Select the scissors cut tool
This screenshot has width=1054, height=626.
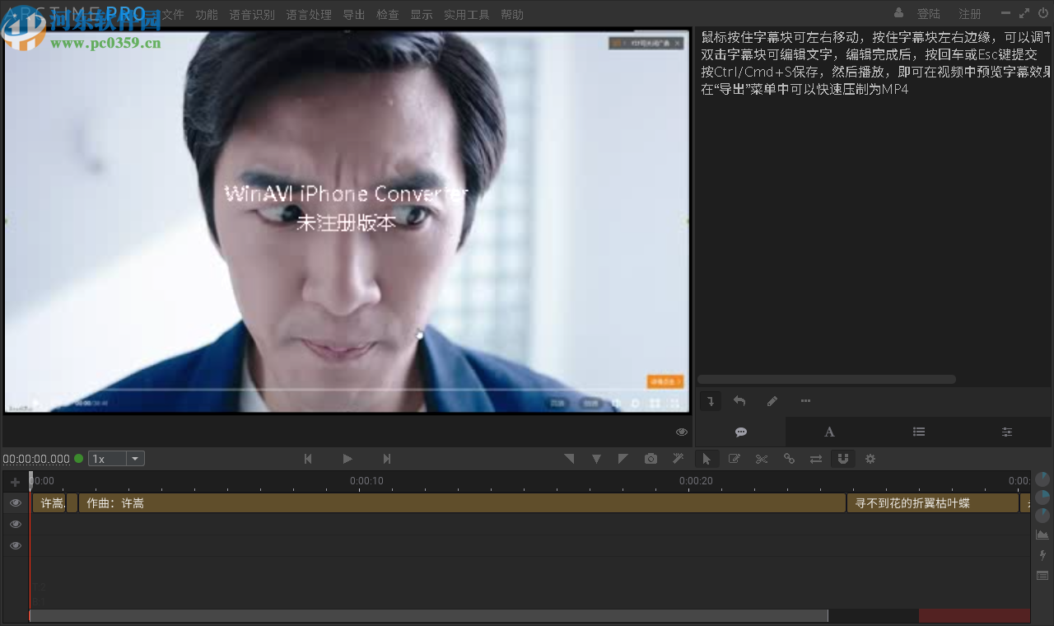tap(761, 458)
